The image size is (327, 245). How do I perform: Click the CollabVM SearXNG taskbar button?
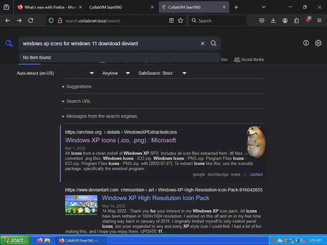coord(81,241)
